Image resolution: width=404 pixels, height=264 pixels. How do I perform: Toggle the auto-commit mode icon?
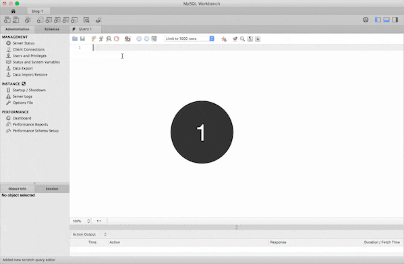[154, 38]
